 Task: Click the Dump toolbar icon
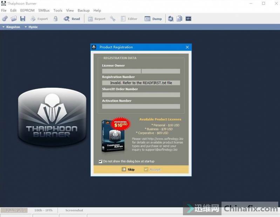(153, 19)
